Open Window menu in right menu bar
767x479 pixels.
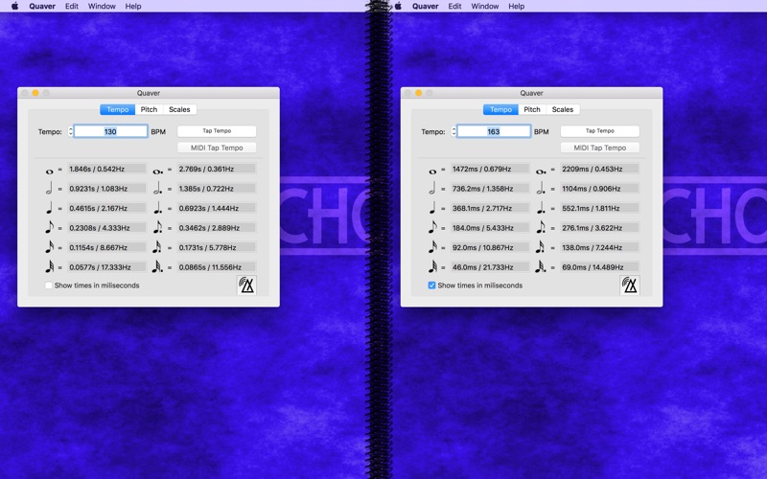pyautogui.click(x=485, y=6)
